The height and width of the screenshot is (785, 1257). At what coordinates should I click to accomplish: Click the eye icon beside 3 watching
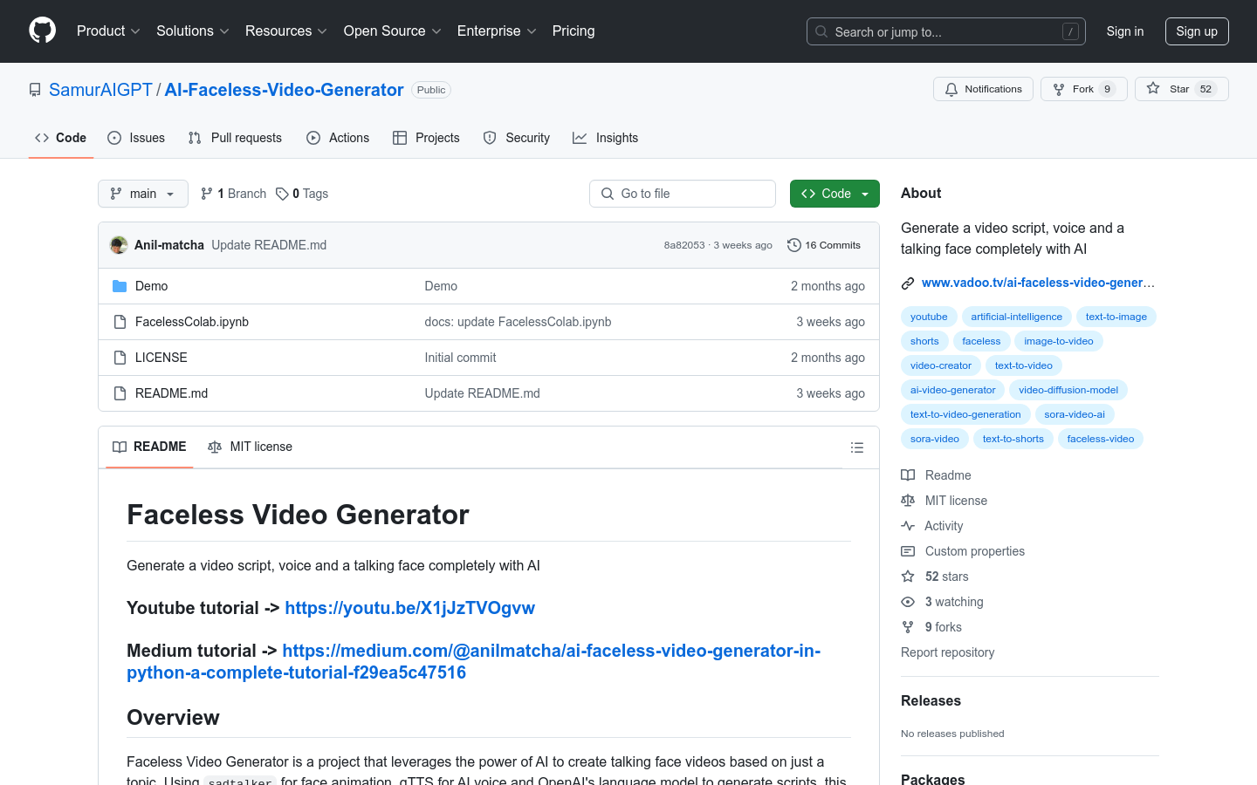pos(908,602)
